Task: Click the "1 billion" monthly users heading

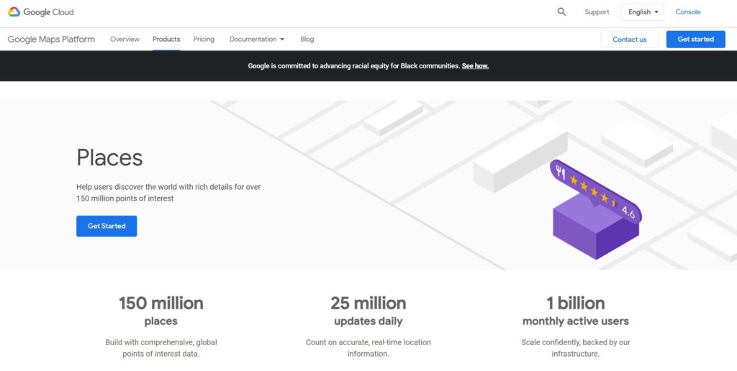Action: click(575, 303)
